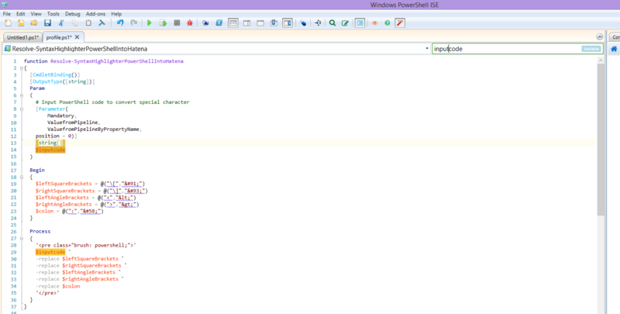Toggle the orange eye icon
620x314 pixels.
tap(374, 23)
